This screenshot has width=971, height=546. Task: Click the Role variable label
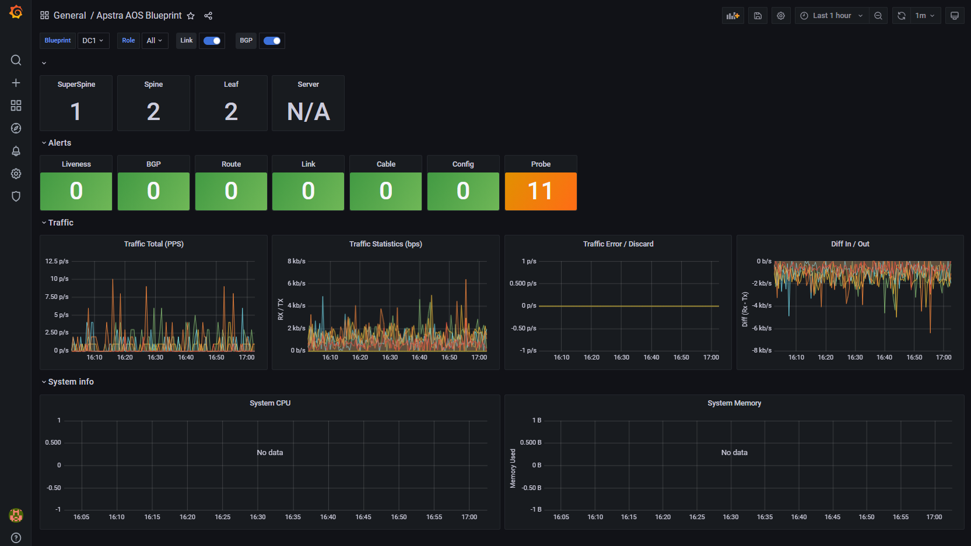[128, 41]
